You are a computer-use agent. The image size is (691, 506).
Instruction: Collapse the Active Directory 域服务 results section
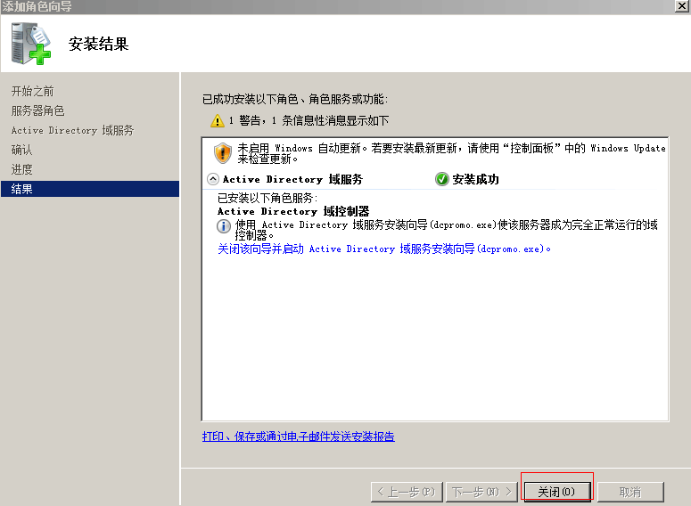(x=212, y=179)
